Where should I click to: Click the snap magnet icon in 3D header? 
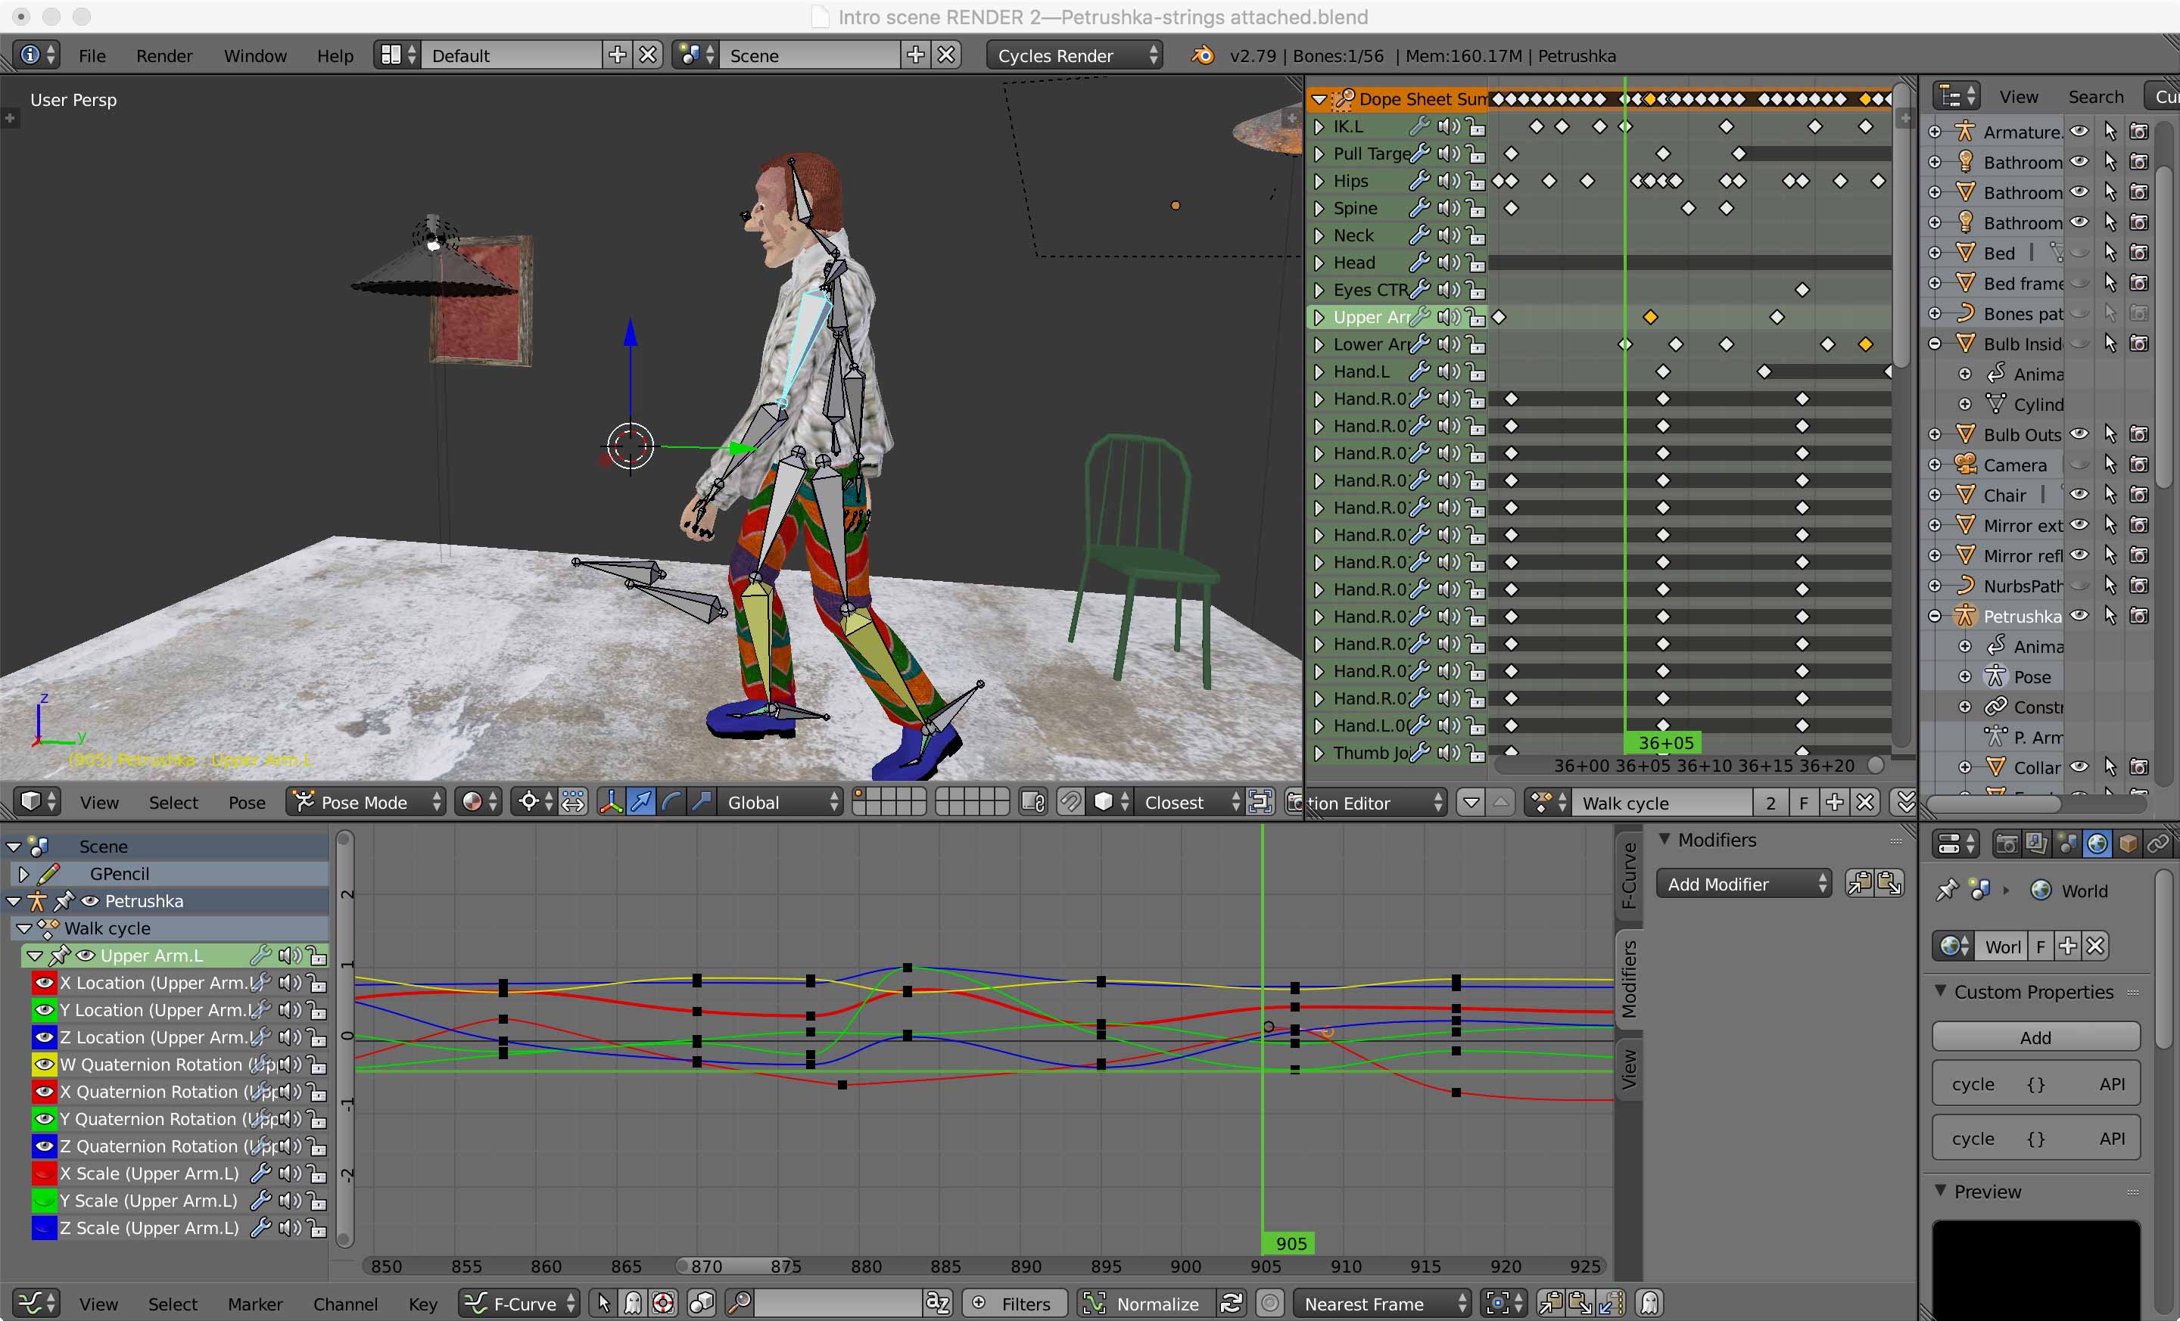[1070, 802]
